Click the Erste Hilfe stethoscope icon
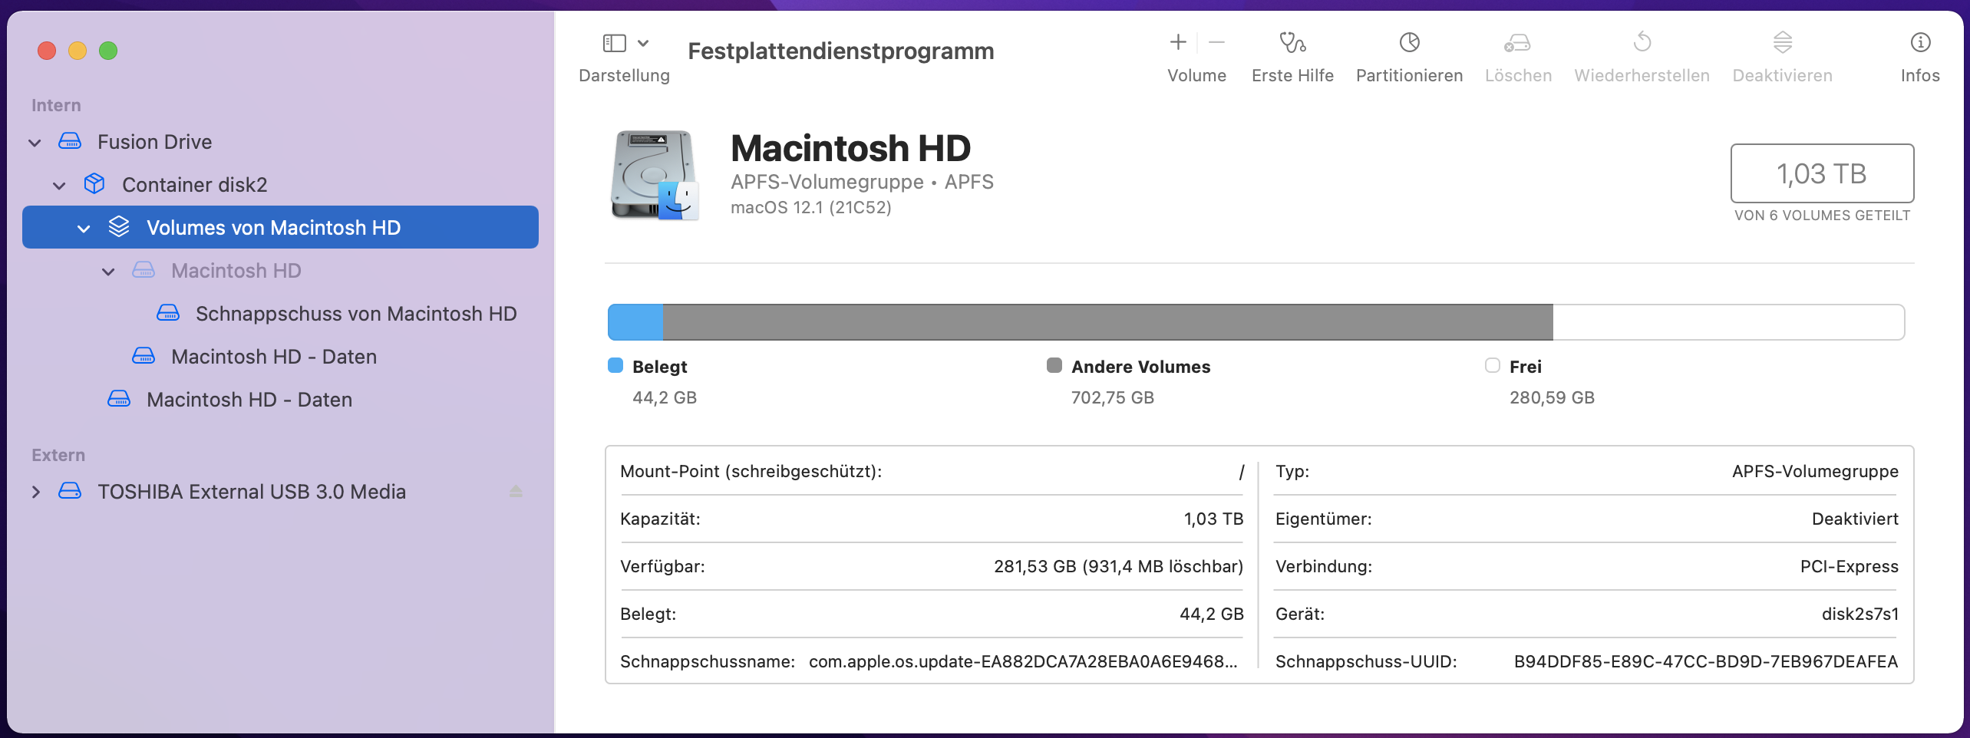Screen dimensions: 1970x738 [1292, 43]
